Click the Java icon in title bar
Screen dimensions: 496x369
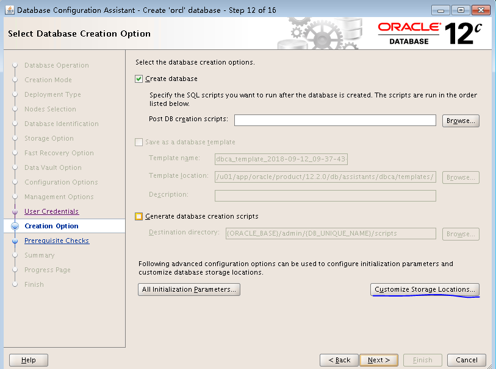[10, 10]
